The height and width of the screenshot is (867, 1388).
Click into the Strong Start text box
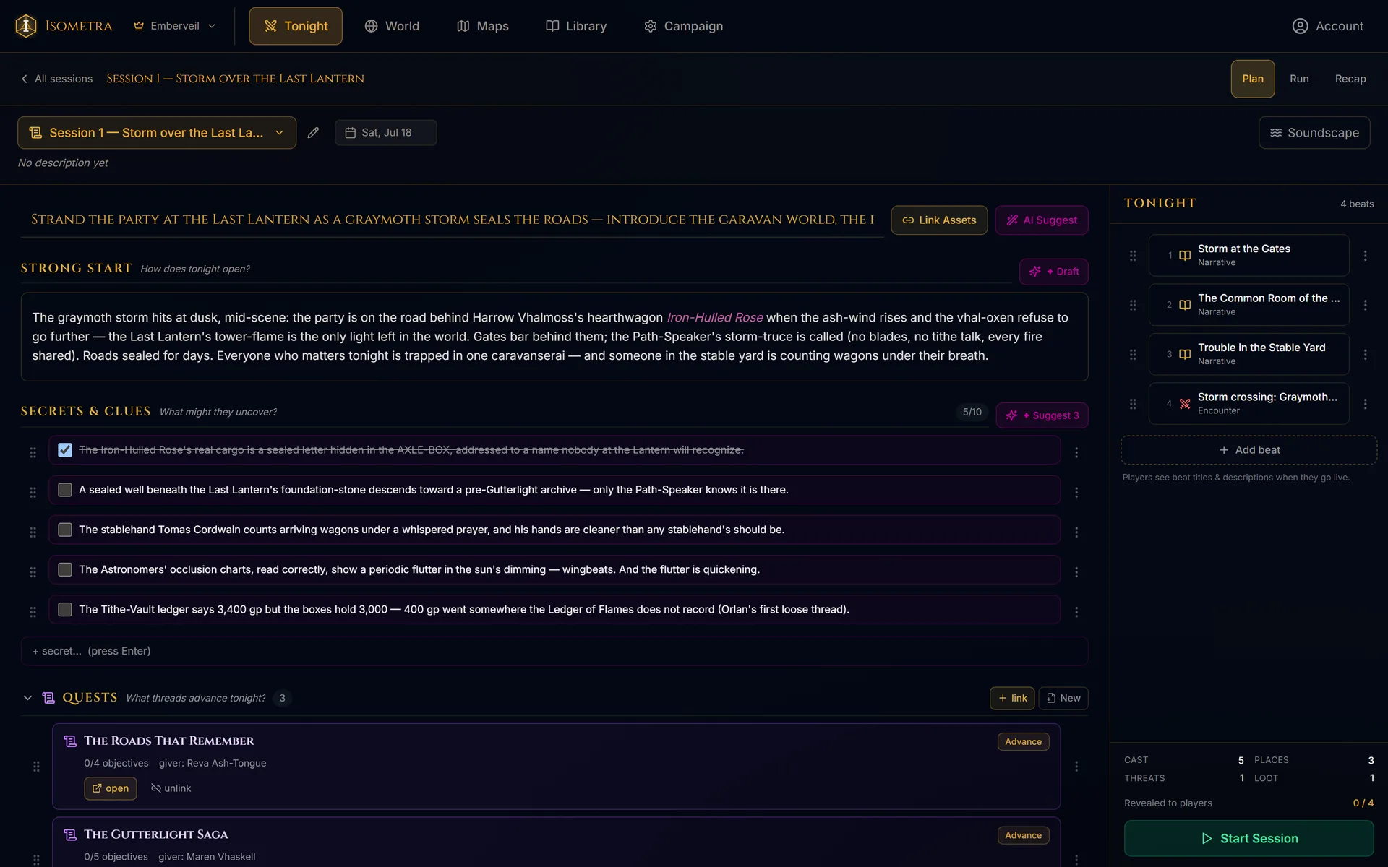554,337
